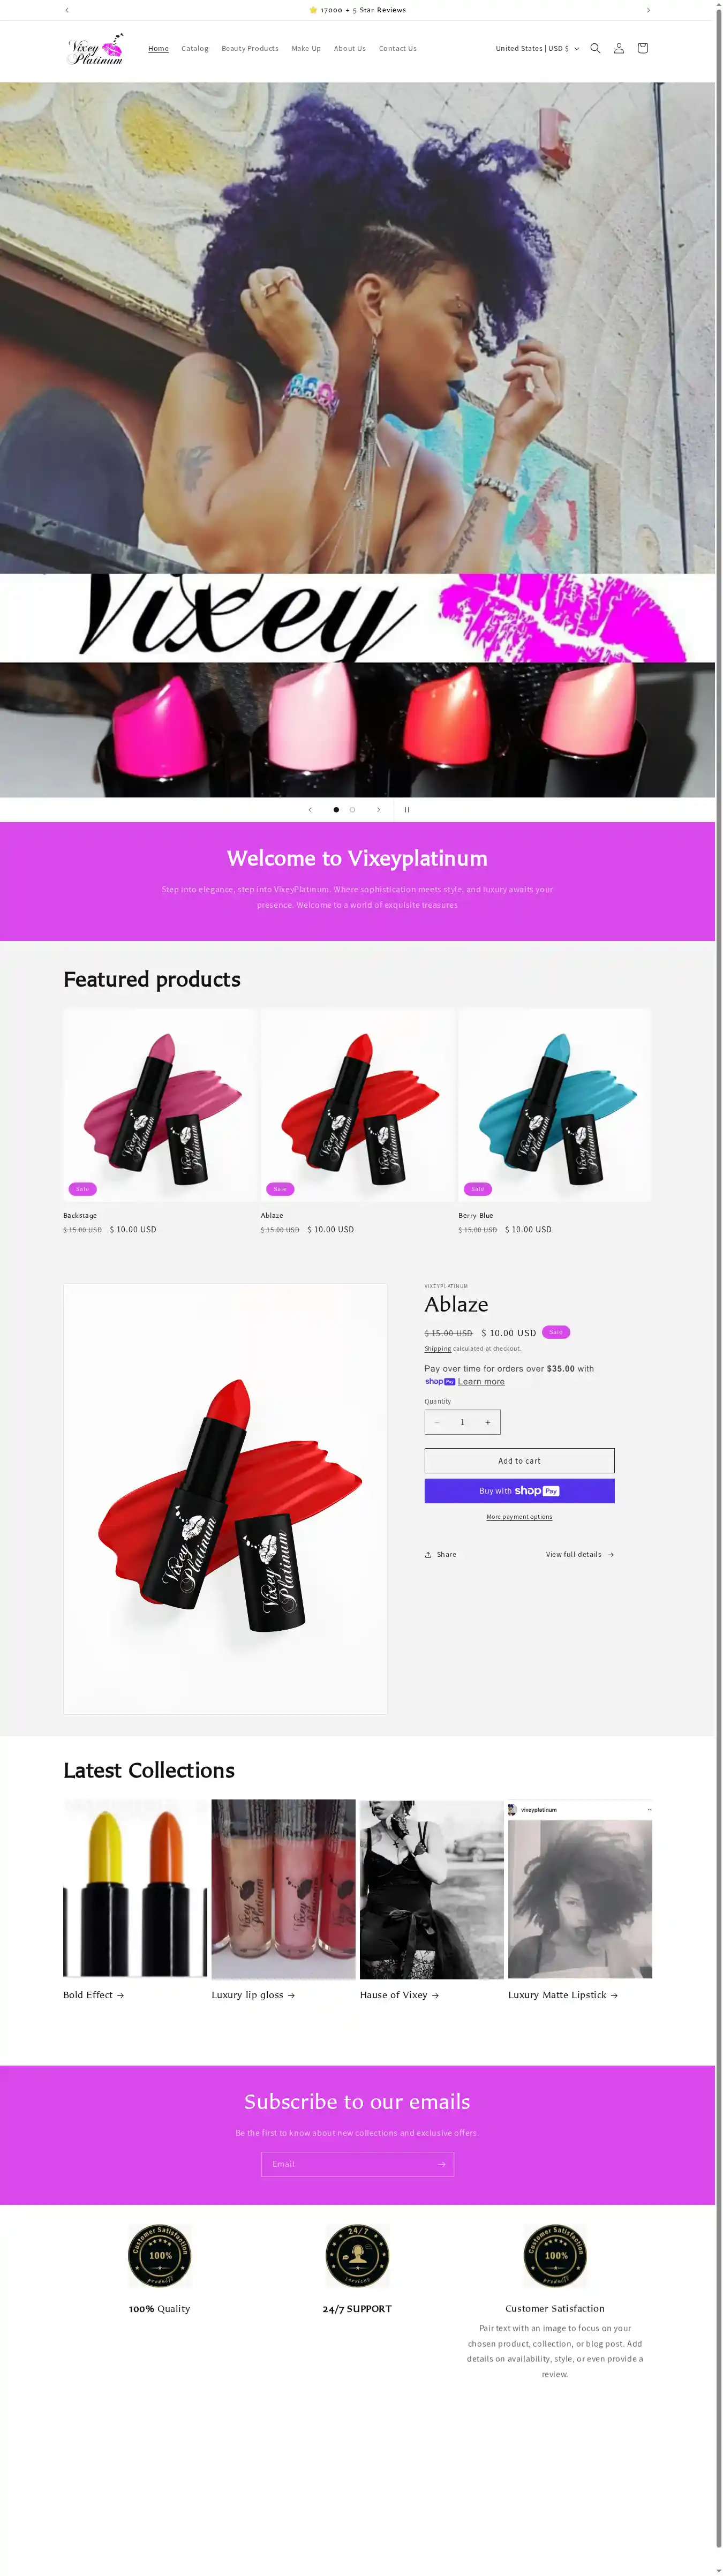723x2576 pixels.
Task: Open the Beauty Products menu item
Action: pos(250,48)
